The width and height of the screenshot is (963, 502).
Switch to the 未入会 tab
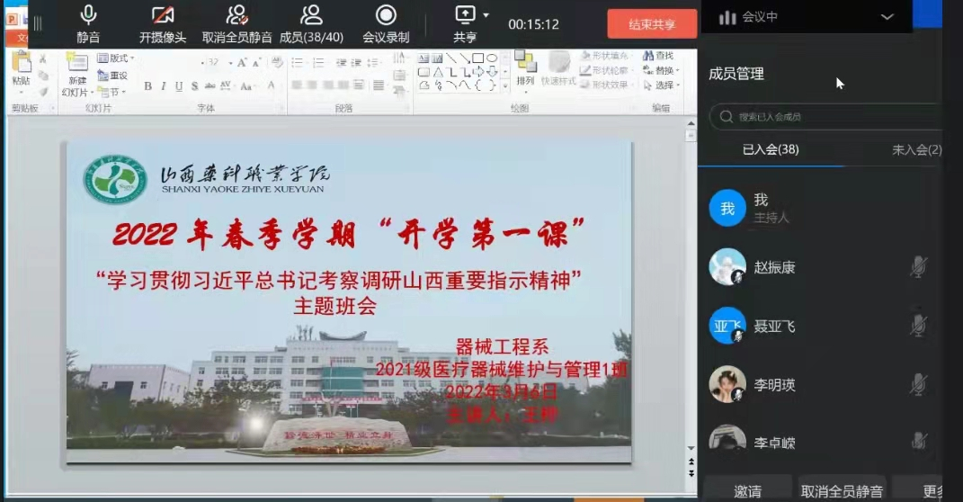click(915, 150)
